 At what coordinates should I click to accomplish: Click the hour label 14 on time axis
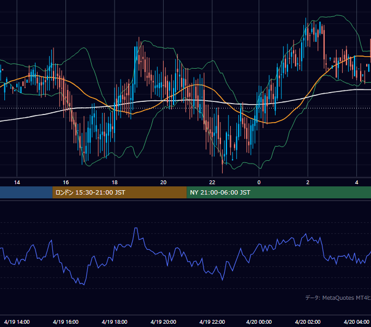[17, 183]
